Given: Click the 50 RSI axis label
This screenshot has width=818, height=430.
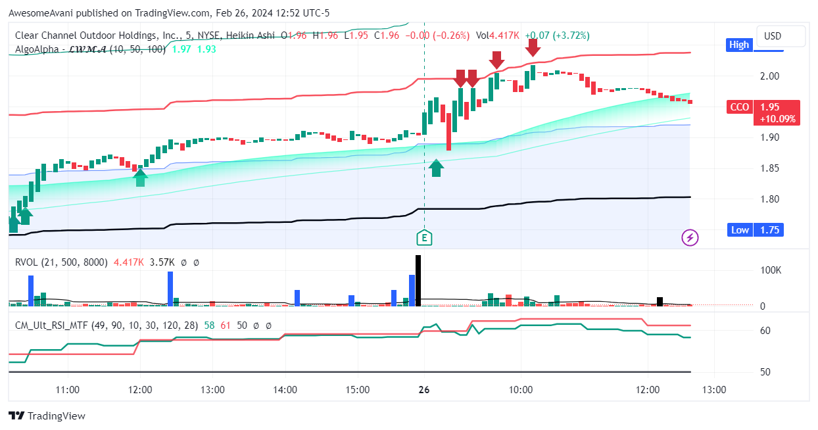Looking at the screenshot, I should tap(765, 372).
